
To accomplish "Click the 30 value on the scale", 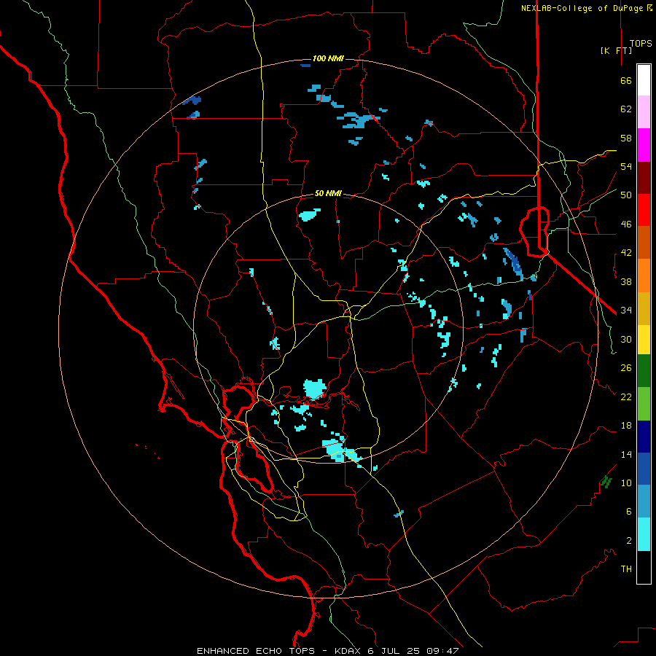I will (626, 339).
